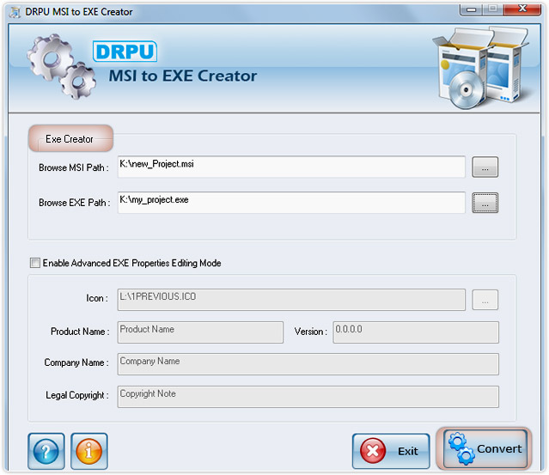This screenshot has width=549, height=475.
Task: Browse for the MSI file path
Action: click(485, 167)
